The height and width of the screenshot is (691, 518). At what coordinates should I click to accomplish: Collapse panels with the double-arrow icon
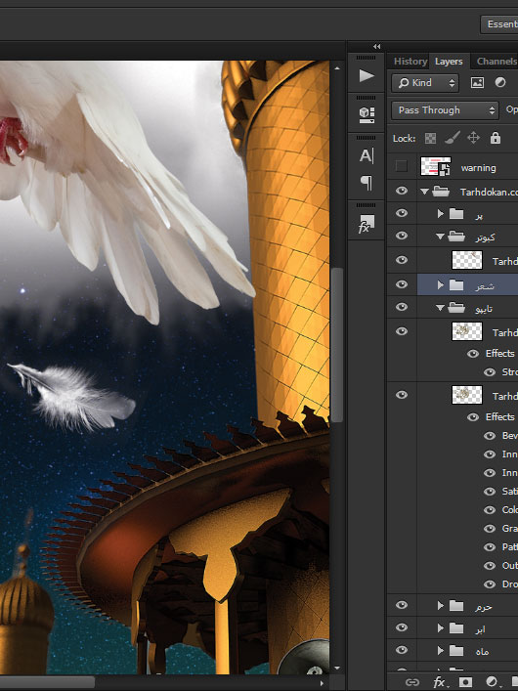(376, 46)
